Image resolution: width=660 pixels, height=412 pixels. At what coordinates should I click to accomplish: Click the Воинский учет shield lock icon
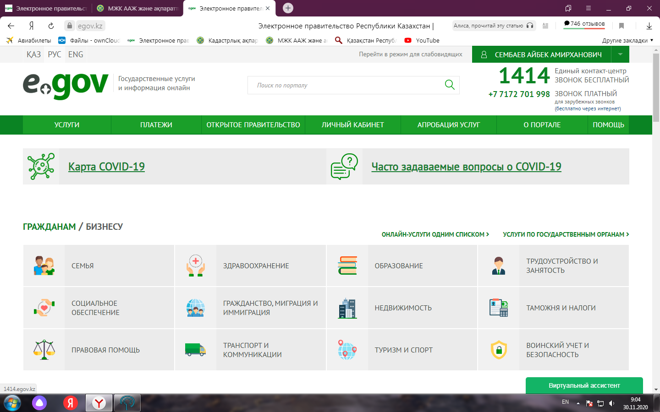click(x=499, y=350)
